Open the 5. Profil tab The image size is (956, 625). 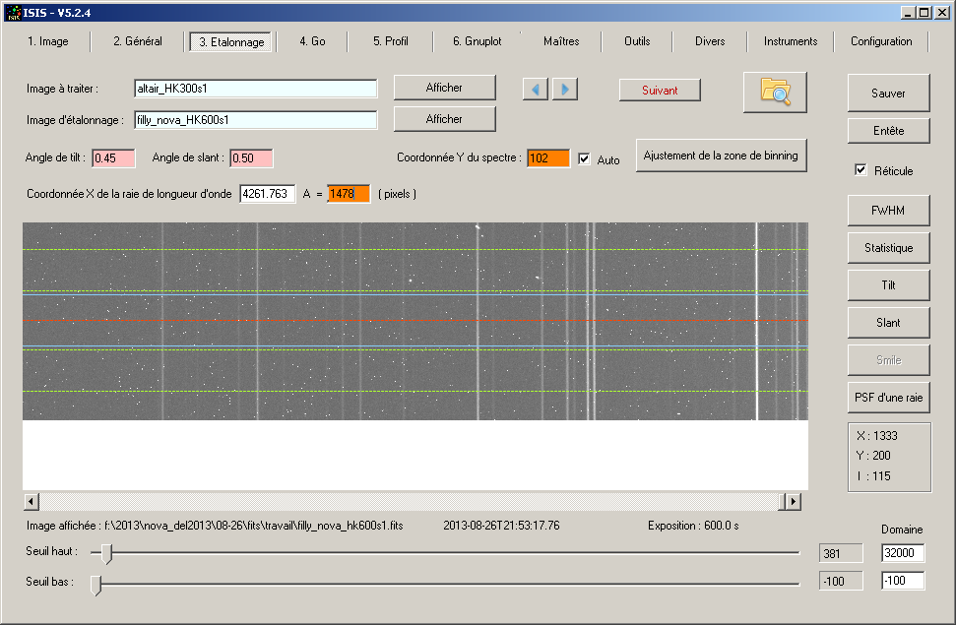pyautogui.click(x=390, y=41)
